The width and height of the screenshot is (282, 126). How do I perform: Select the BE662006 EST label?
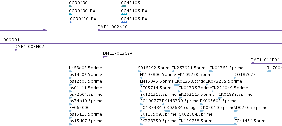[79, 108]
